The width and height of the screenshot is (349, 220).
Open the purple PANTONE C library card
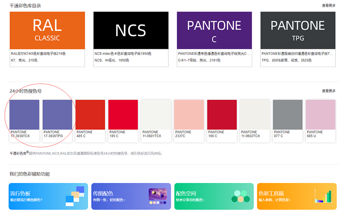pos(214,30)
